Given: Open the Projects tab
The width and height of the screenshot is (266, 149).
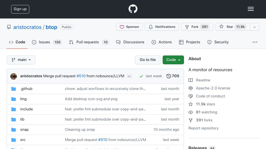Looking at the screenshot, I should point(190,42).
